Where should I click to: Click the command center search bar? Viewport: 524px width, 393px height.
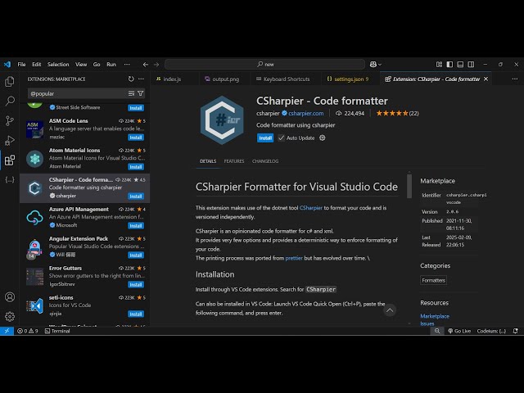265,64
